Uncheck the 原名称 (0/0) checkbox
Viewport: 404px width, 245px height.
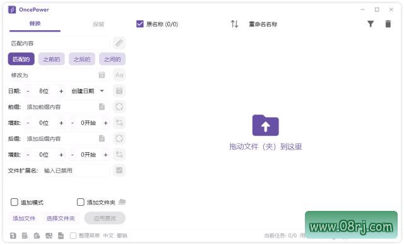coord(140,24)
